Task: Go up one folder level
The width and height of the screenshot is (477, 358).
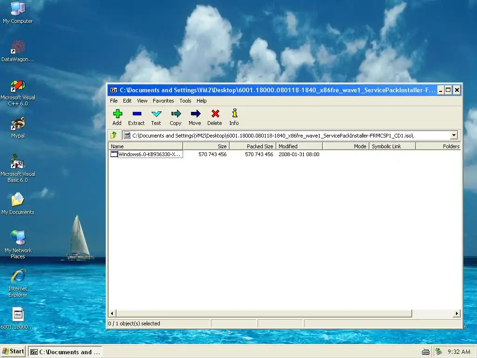Action: (x=114, y=135)
